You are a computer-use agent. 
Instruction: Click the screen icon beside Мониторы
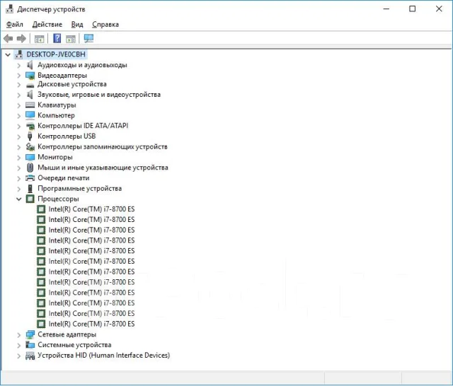30,157
